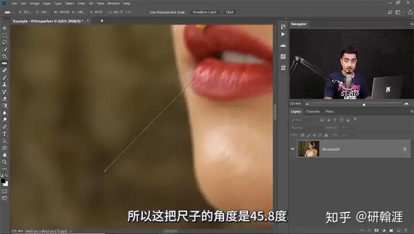This screenshot has width=414, height=234.
Task: Close the Example - PiXimperfect document tab
Action: click(x=88, y=21)
